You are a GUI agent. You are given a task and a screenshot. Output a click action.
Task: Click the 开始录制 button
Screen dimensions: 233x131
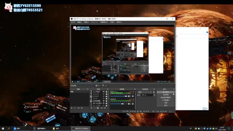pyautogui.click(x=166, y=95)
